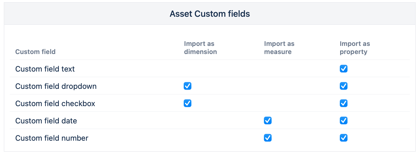
Task: Toggle dimension checkbox for Custom field checkbox
Action: pos(187,103)
